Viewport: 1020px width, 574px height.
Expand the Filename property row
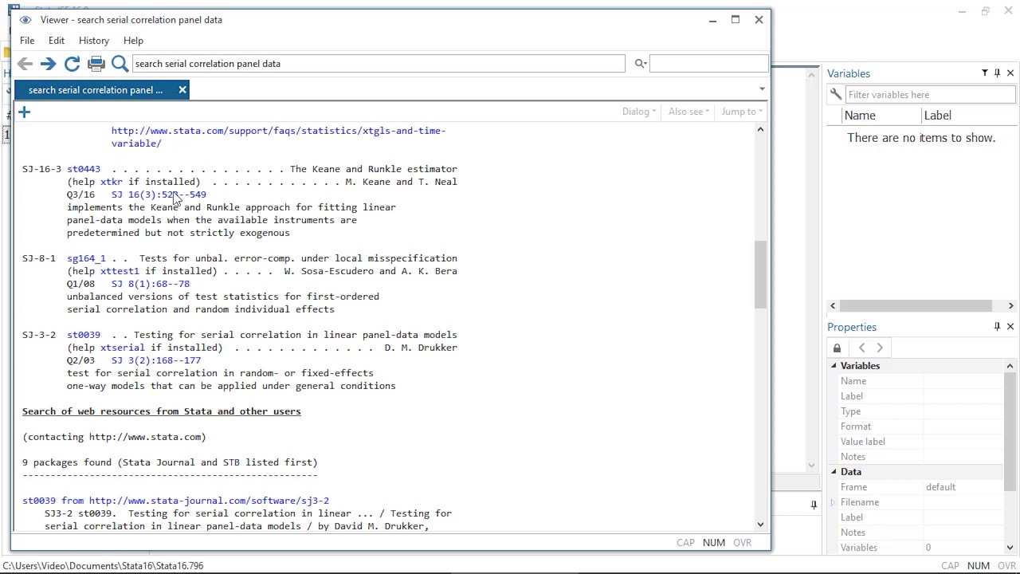834,502
